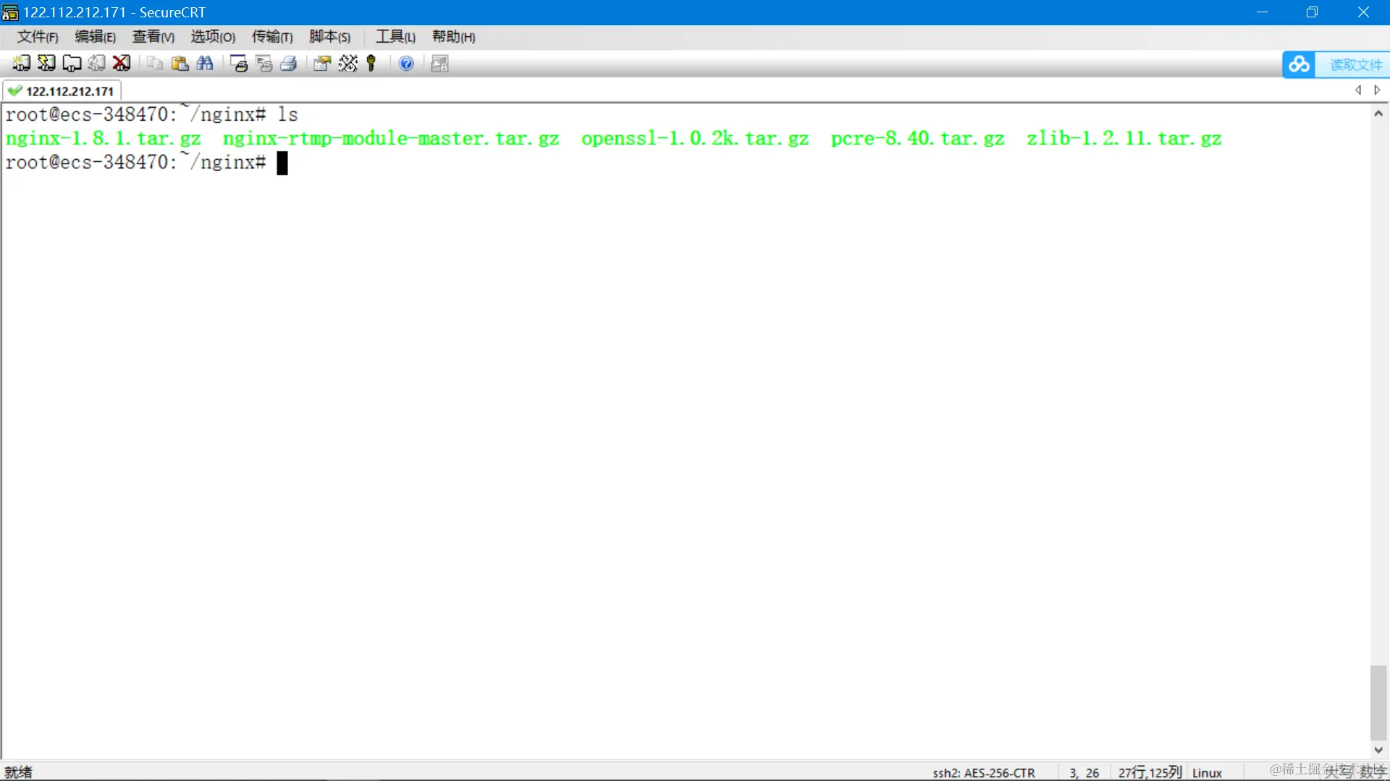
Task: Click the Paste clipboard icon
Action: (180, 64)
